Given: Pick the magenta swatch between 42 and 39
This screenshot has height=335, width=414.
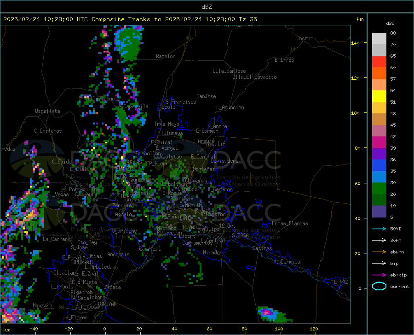Looking at the screenshot, I should coord(379,142).
